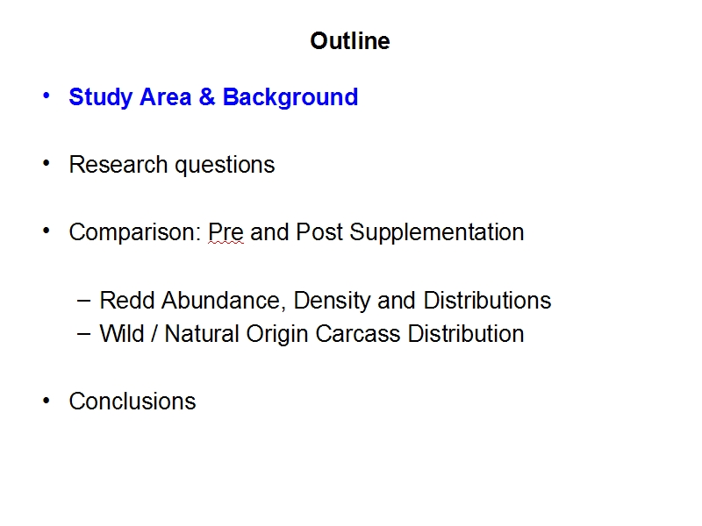Click the word "questions" in second bullet
Image resolution: width=702 pixels, height=526 pixels.
click(x=225, y=166)
